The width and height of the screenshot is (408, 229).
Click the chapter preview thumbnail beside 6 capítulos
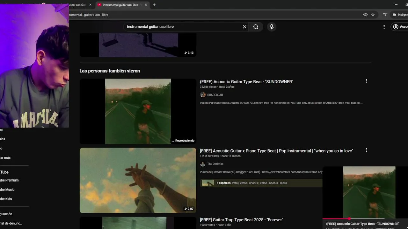208,183
